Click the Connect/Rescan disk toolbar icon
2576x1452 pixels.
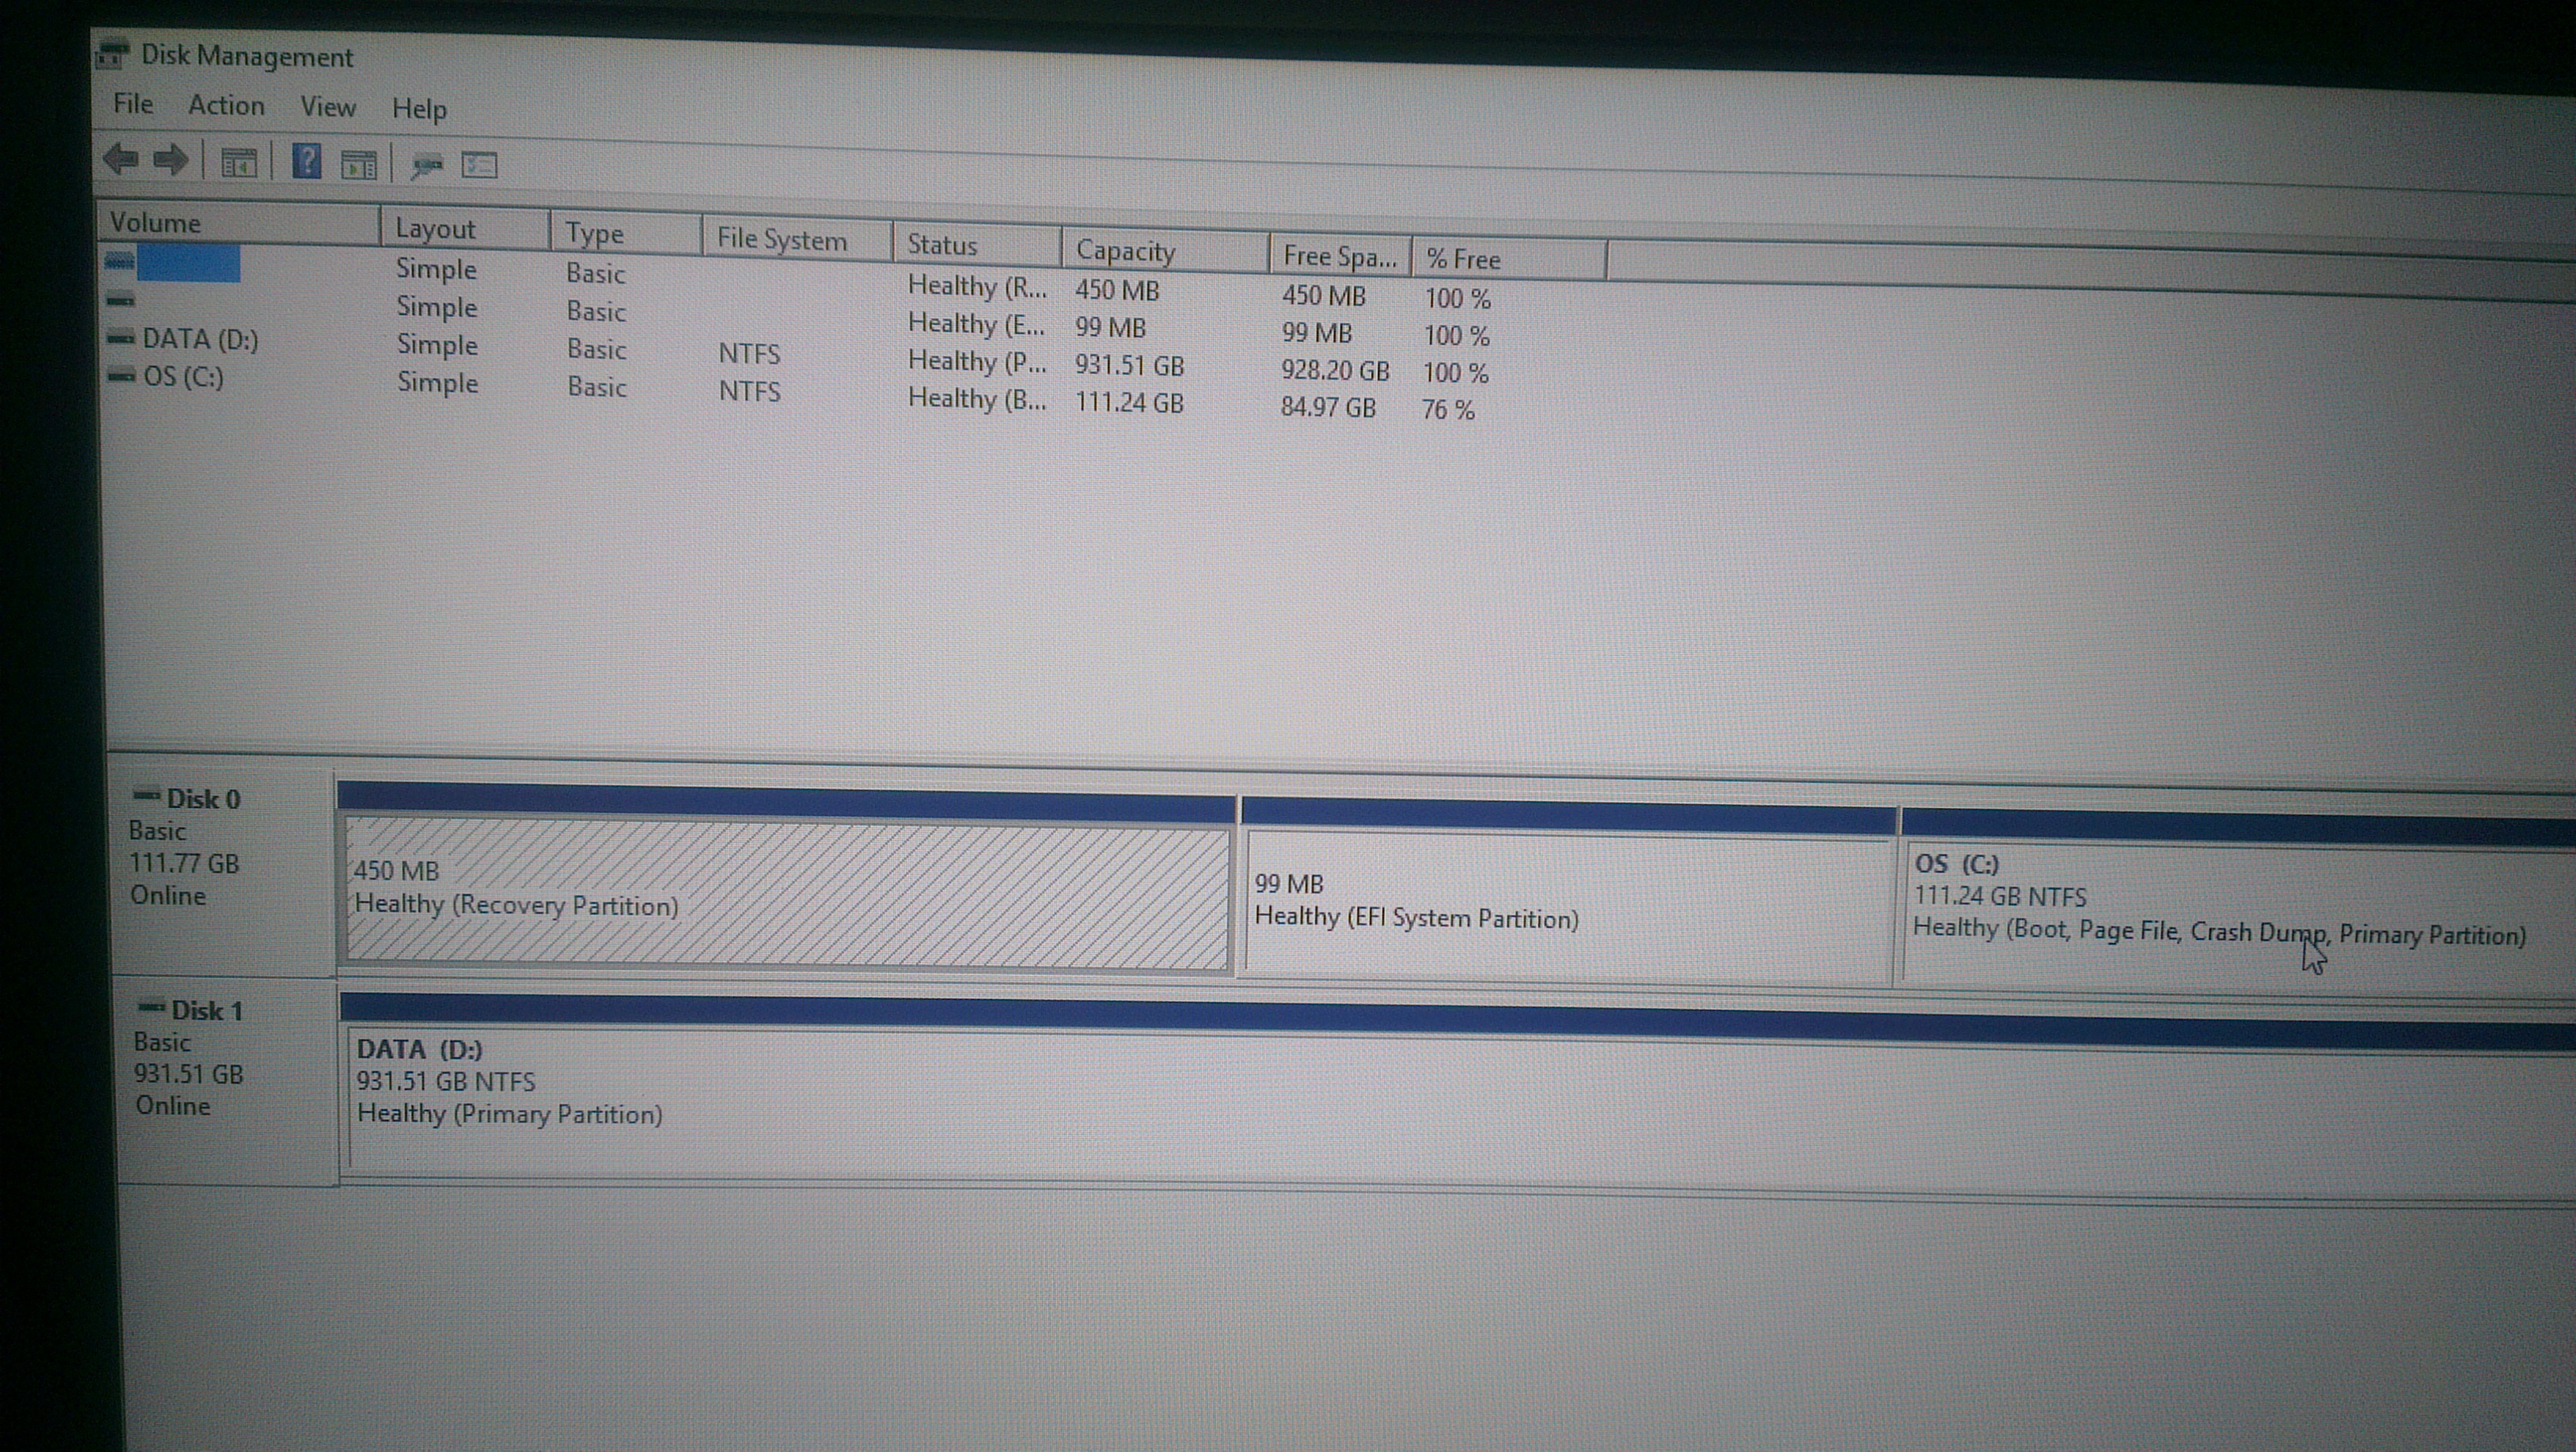point(427,165)
